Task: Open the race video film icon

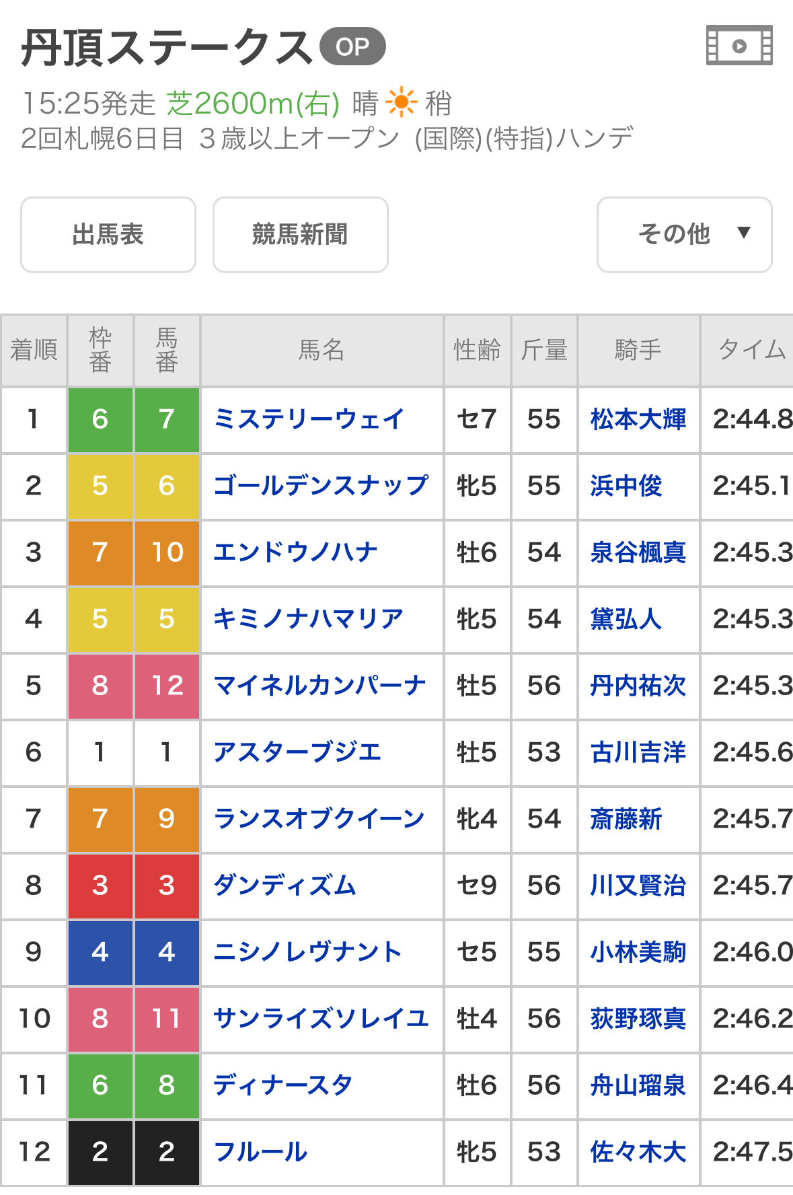Action: pos(739,46)
